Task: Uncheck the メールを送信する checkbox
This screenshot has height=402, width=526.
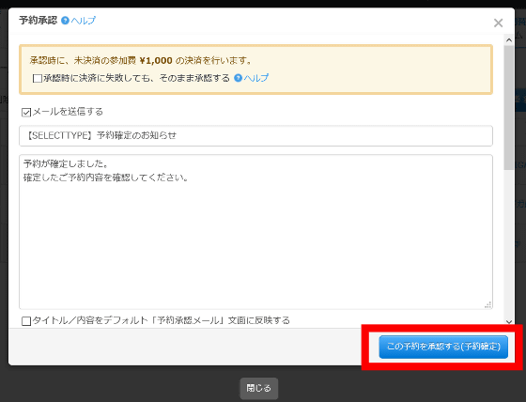Action: (26, 112)
